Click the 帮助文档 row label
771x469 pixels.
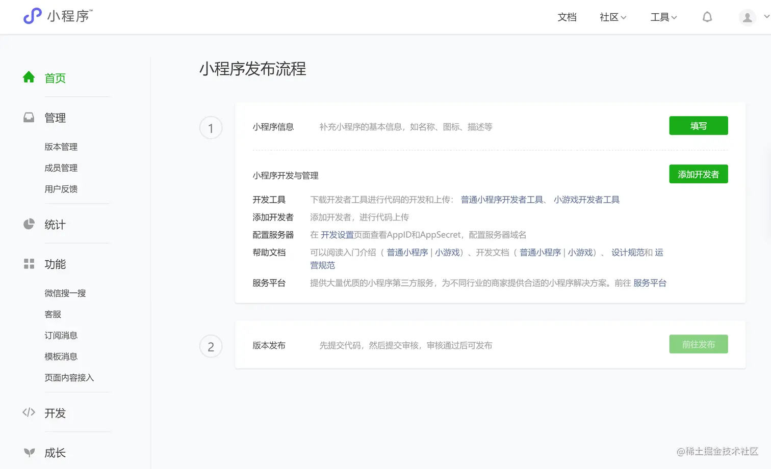click(x=269, y=253)
